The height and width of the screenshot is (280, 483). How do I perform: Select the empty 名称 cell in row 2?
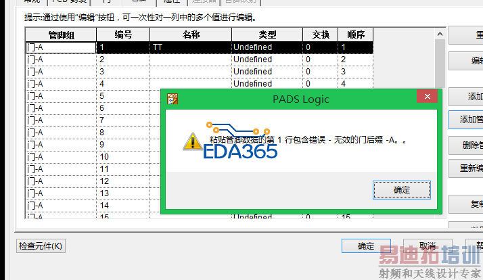[x=191, y=60]
